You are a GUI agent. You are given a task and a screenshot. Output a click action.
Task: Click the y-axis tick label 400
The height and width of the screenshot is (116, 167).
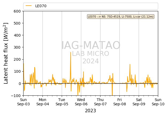tap(17, 35)
